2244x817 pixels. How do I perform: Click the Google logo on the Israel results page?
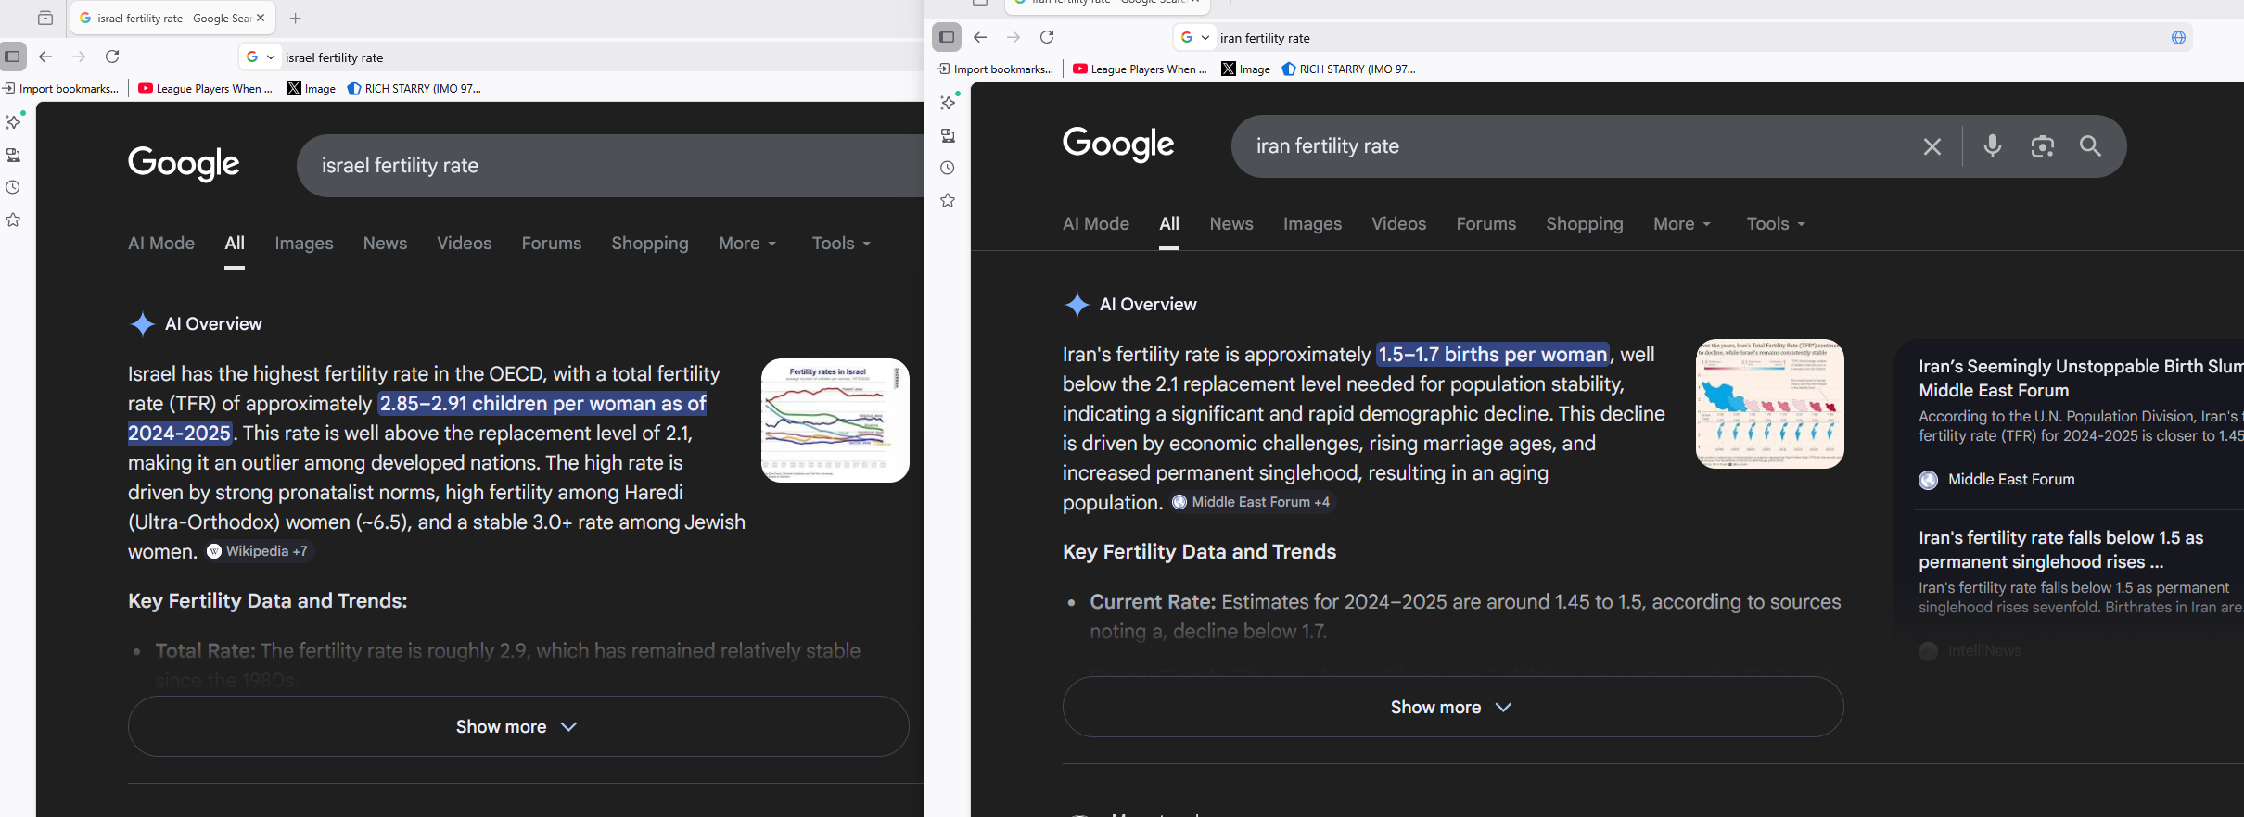click(x=184, y=164)
